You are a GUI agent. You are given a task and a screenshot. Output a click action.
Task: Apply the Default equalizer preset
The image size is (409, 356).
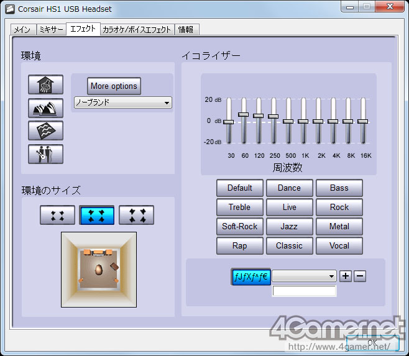click(240, 188)
